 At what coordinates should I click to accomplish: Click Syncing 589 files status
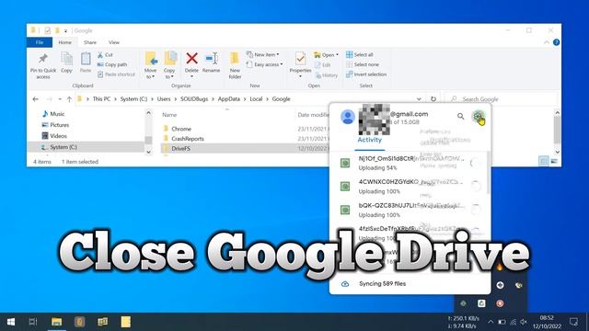pyautogui.click(x=382, y=284)
